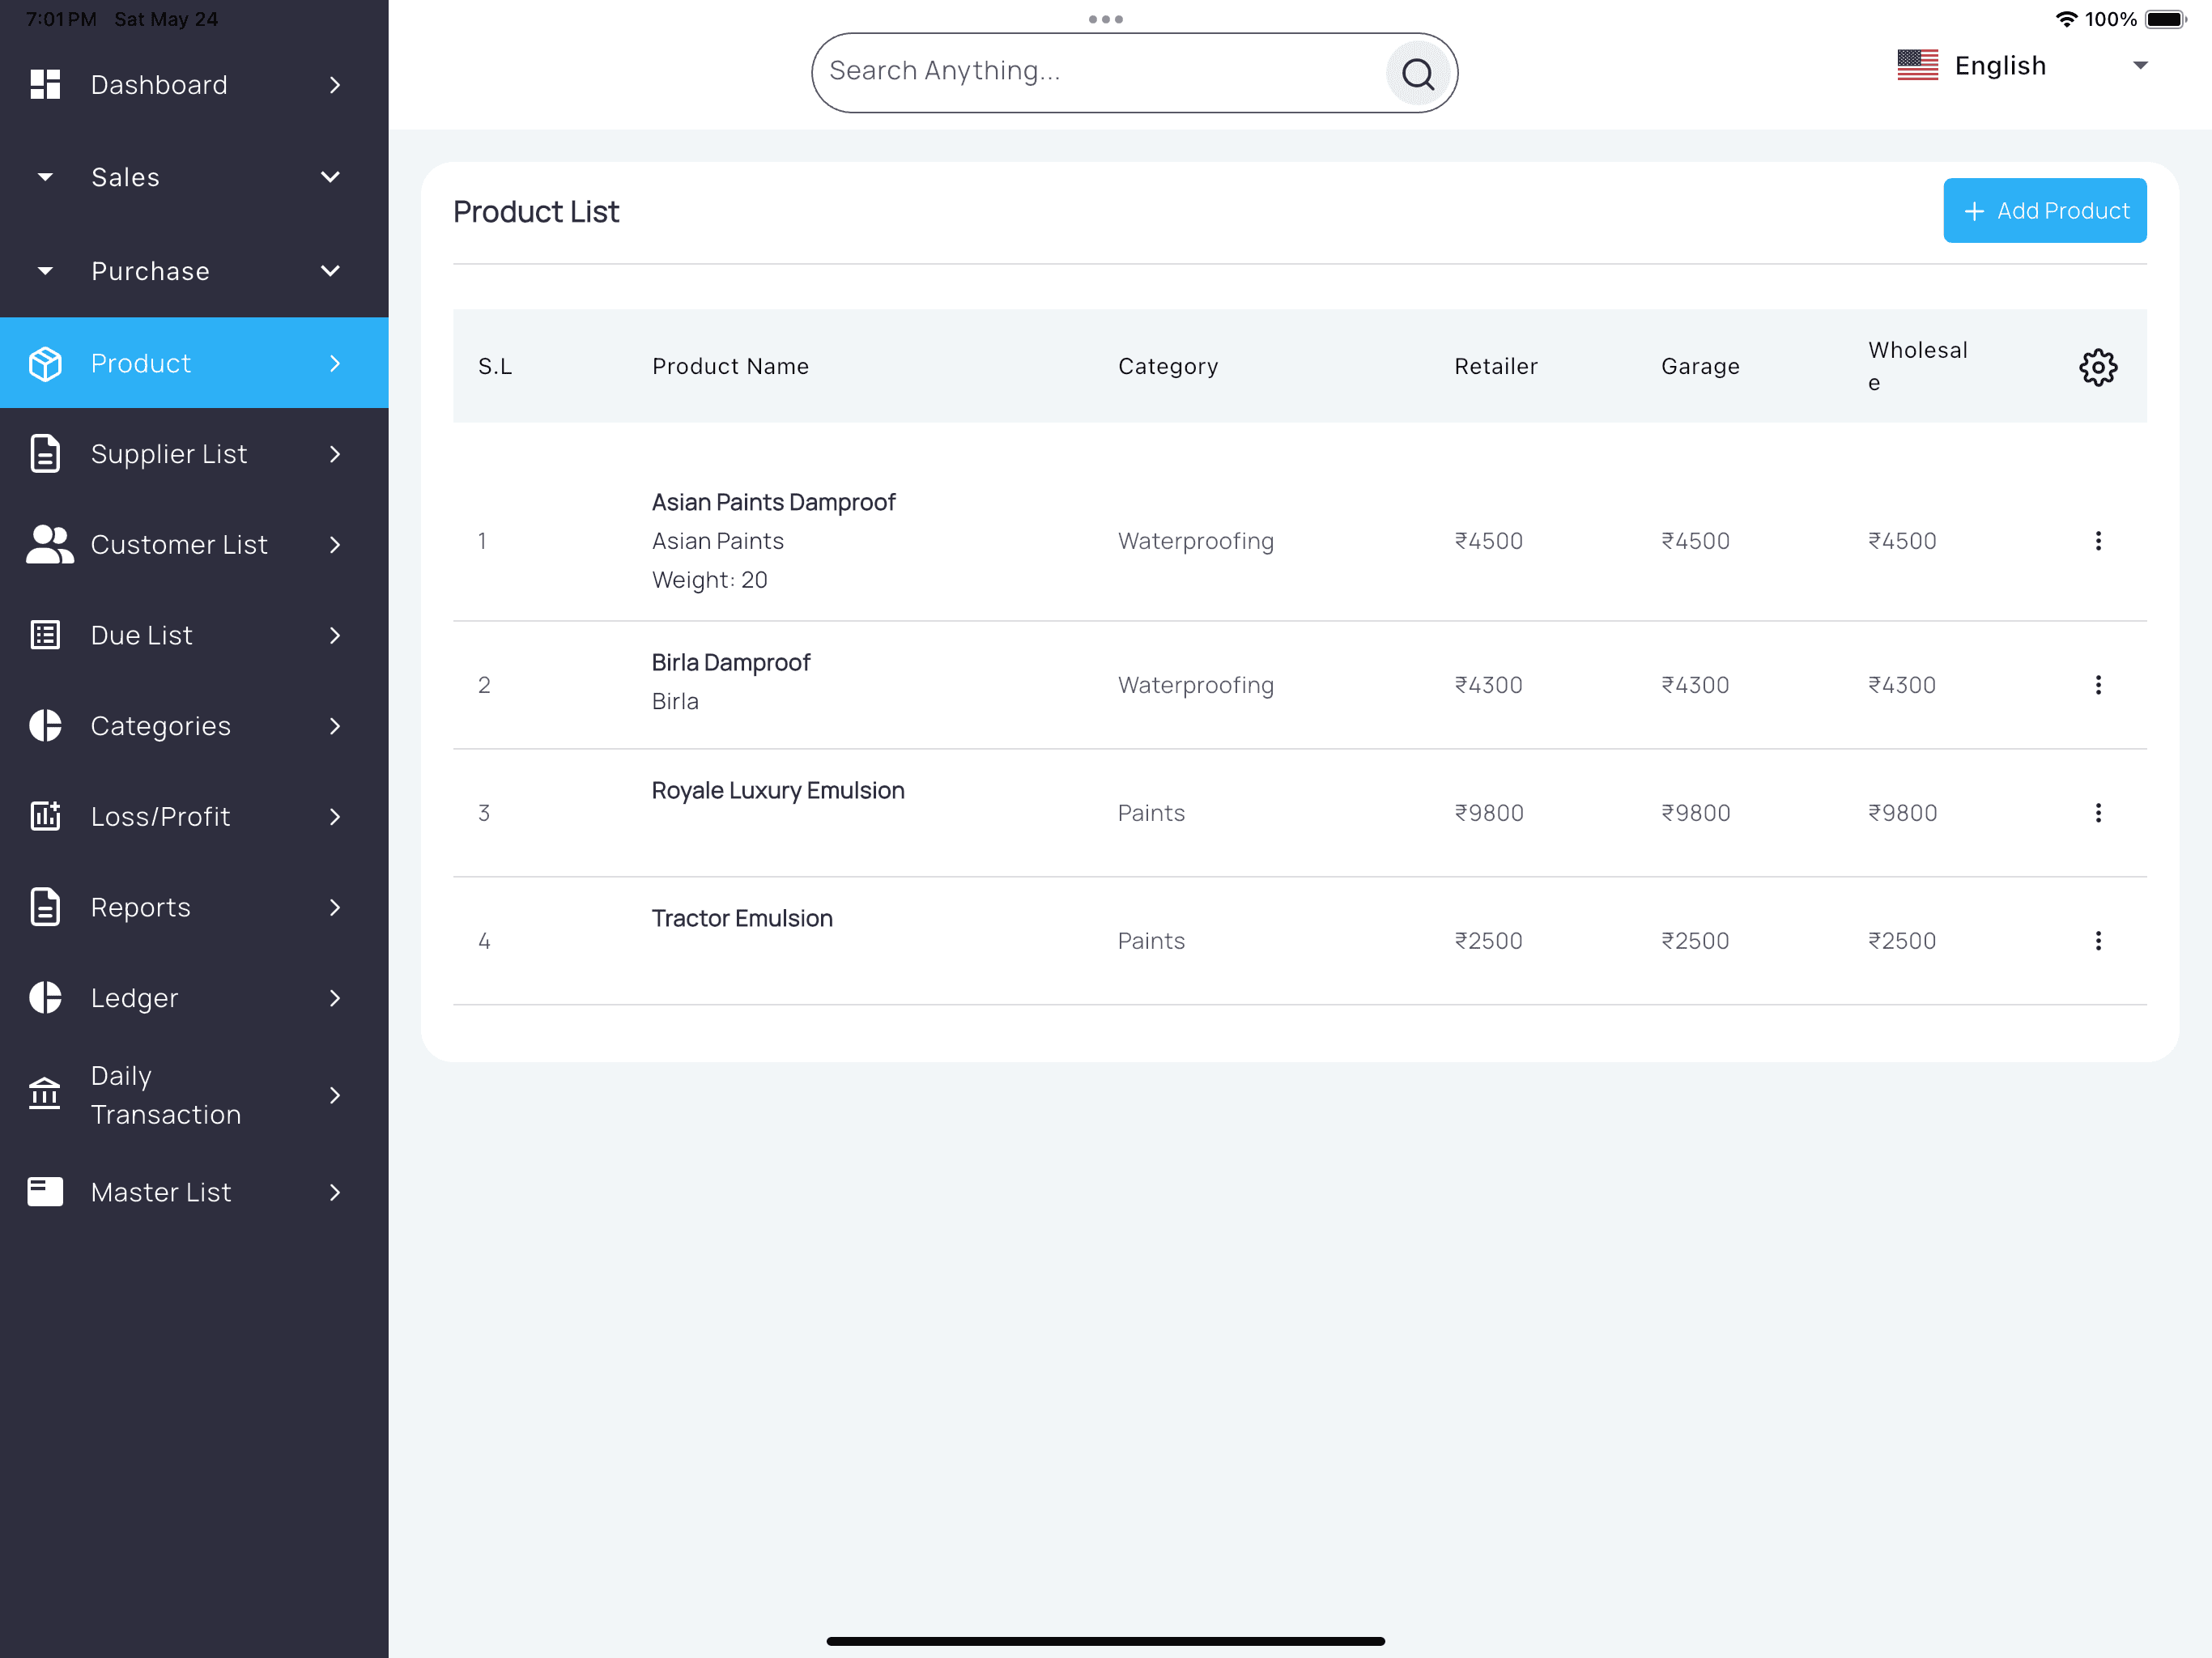Viewport: 2212px width, 1658px height.
Task: Click the Sales left caret triangle
Action: [x=45, y=178]
